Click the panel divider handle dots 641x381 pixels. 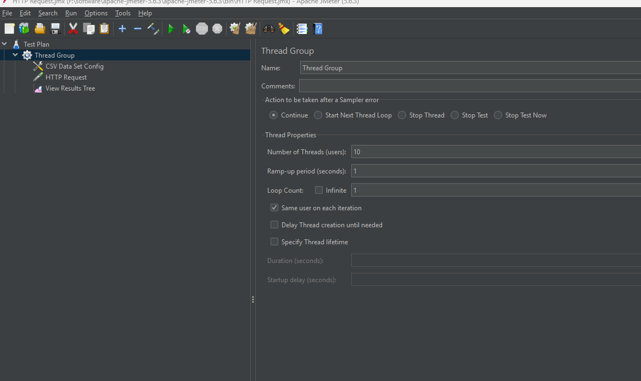point(253,300)
